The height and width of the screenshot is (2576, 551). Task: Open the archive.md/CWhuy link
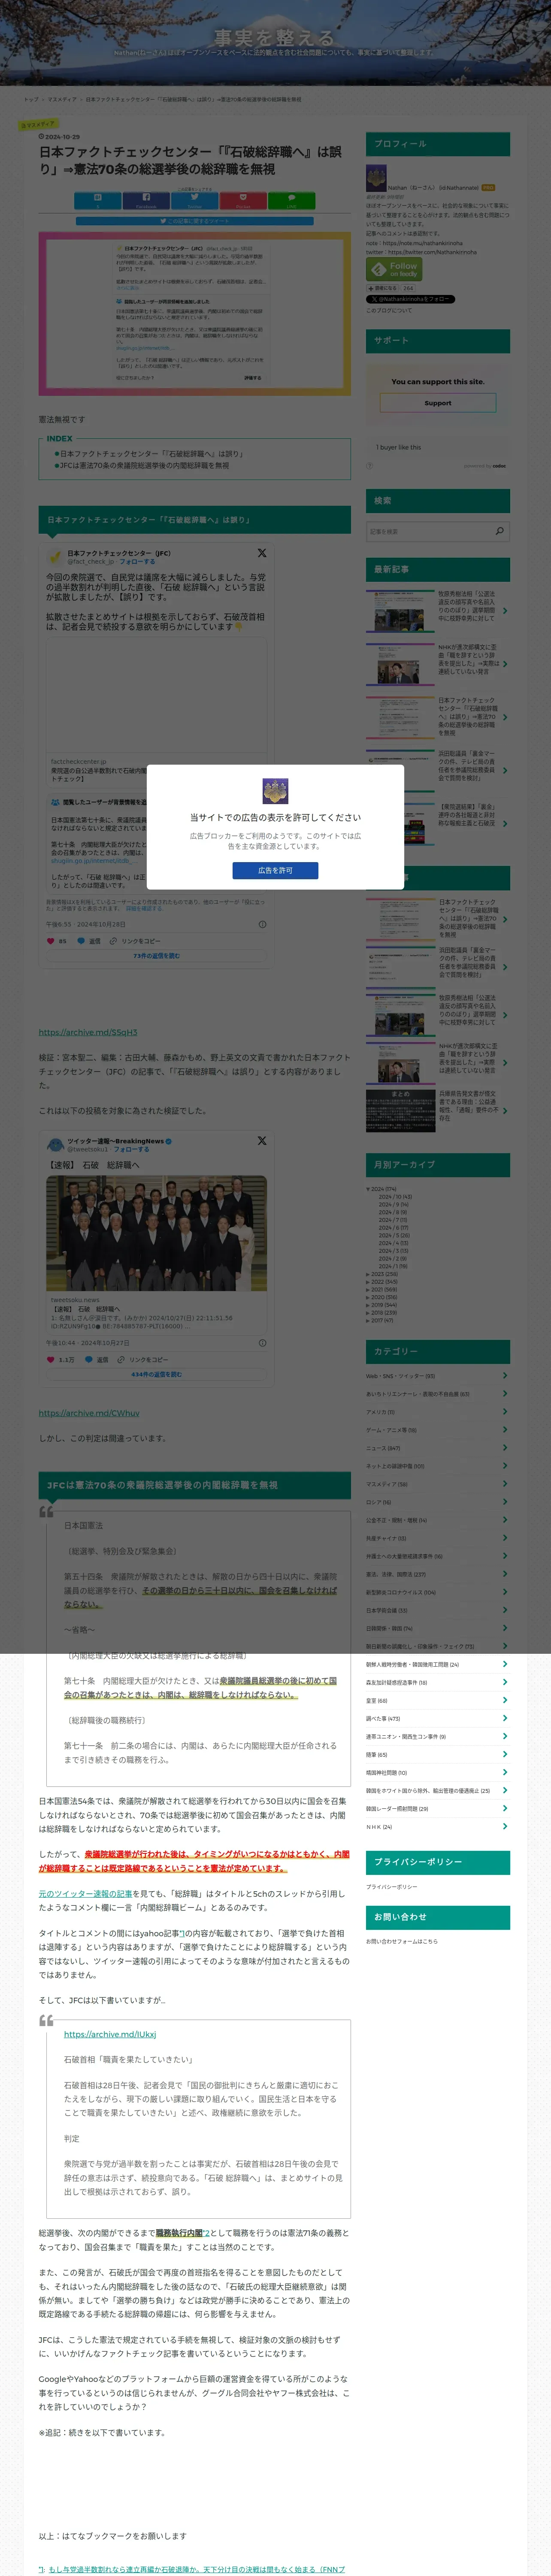tap(89, 1413)
